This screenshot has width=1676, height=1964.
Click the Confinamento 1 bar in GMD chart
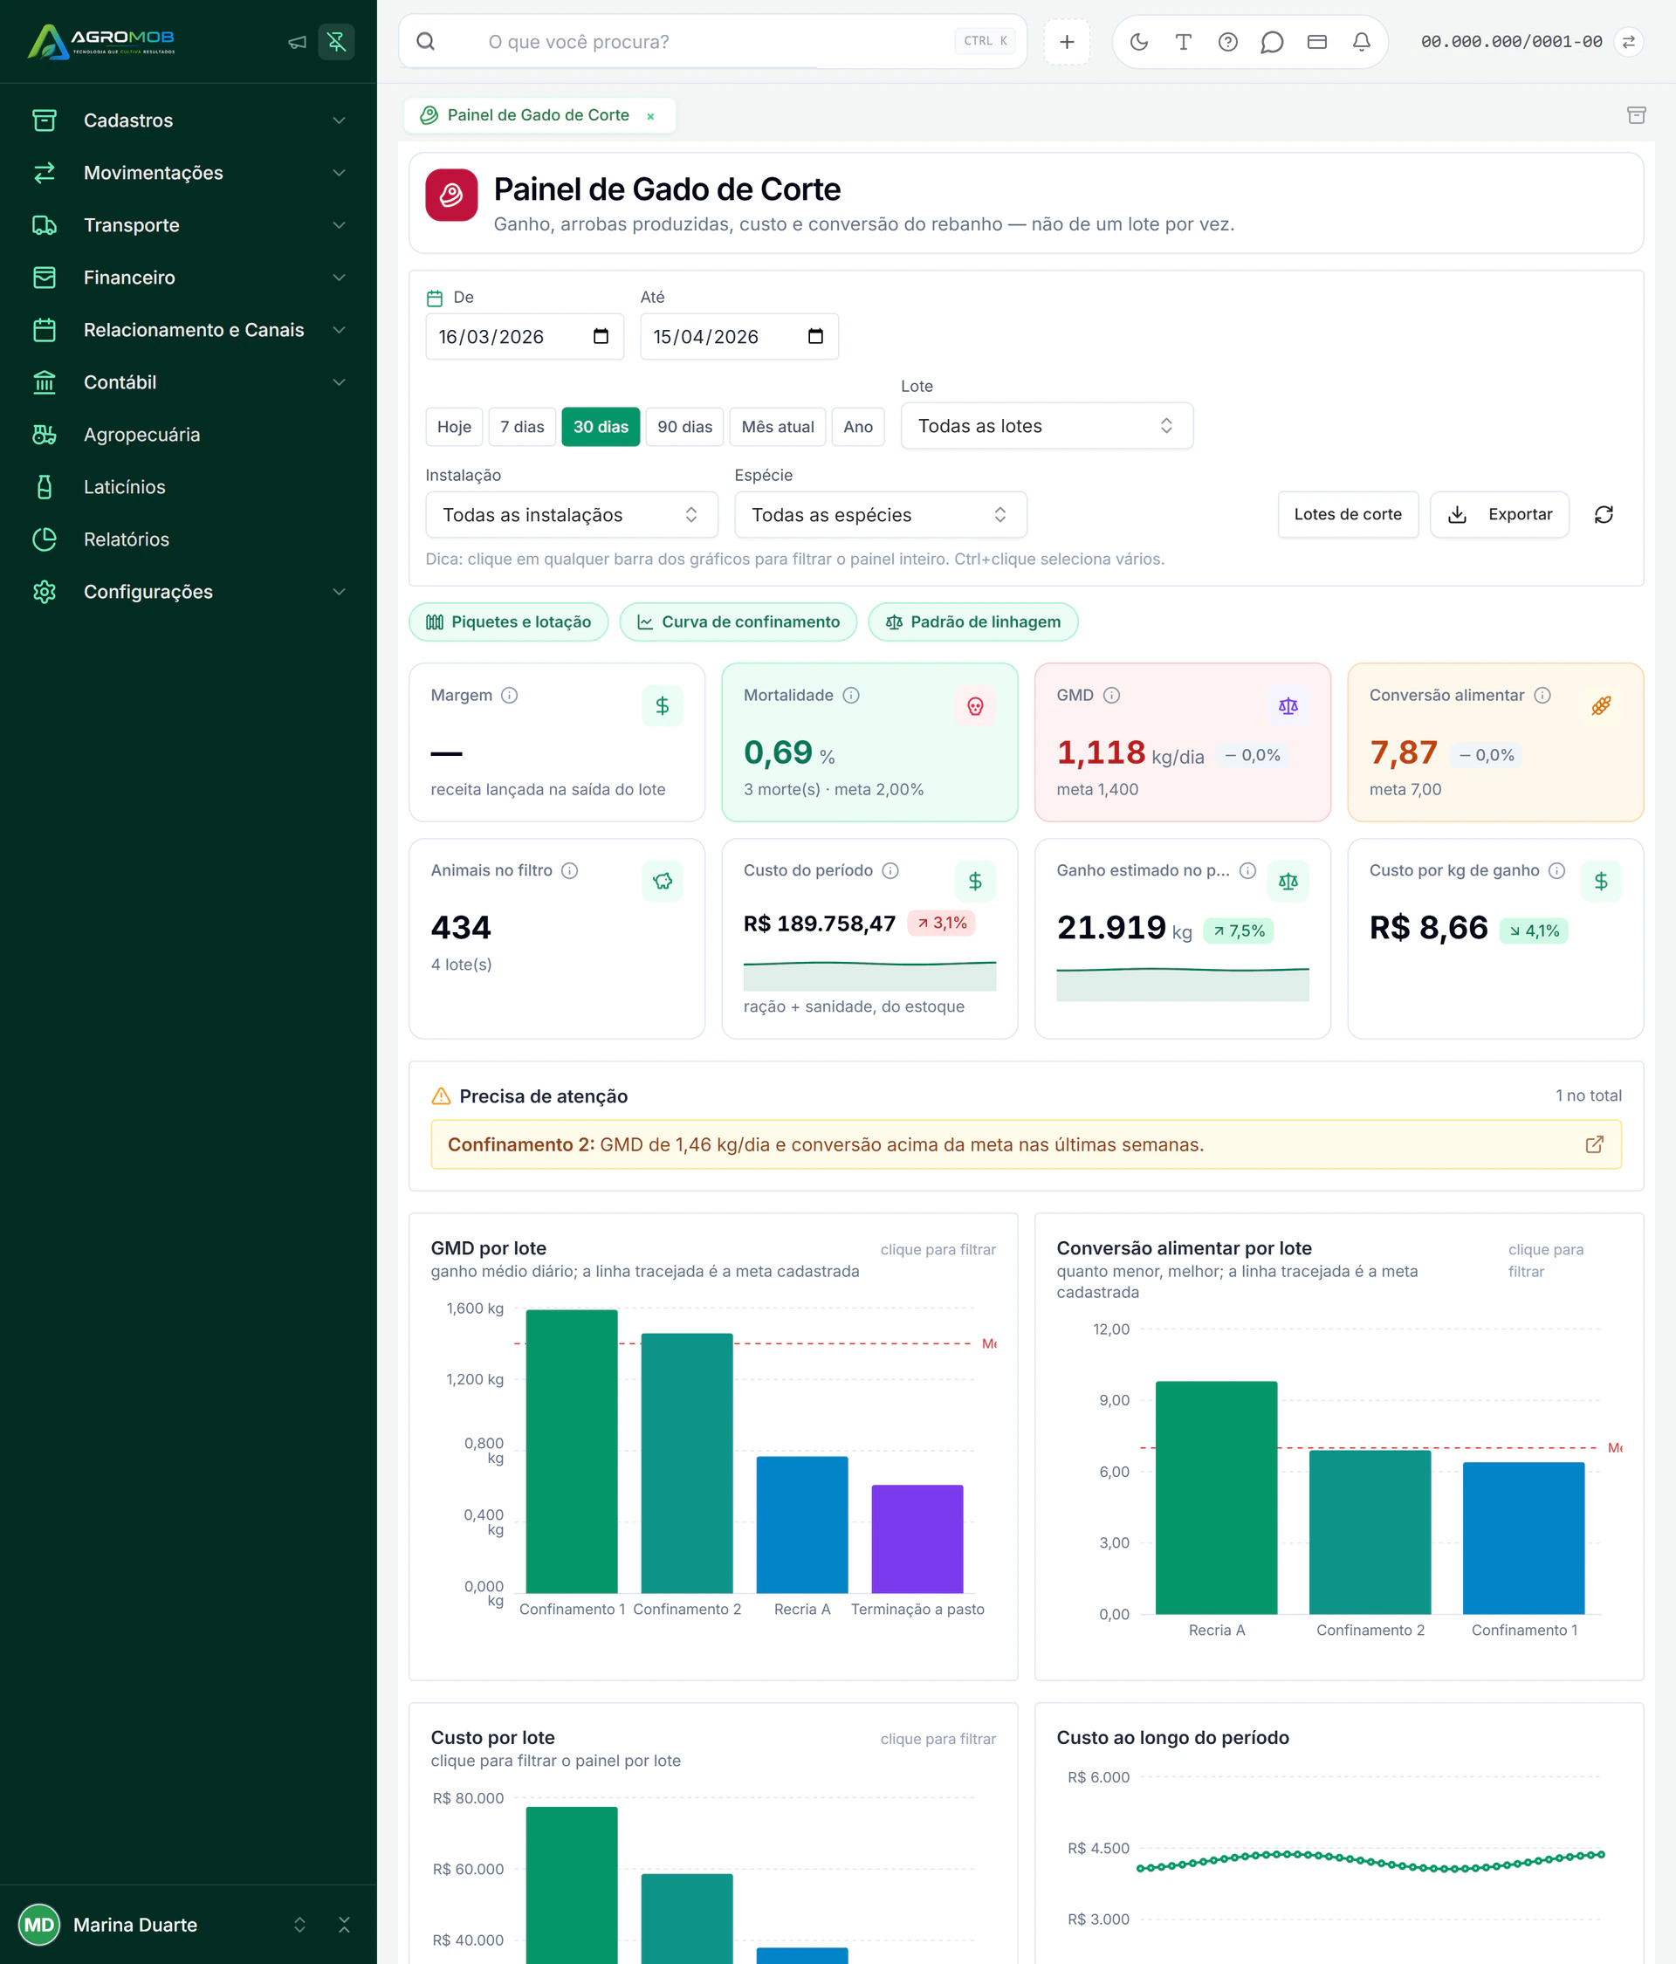[x=572, y=1452]
